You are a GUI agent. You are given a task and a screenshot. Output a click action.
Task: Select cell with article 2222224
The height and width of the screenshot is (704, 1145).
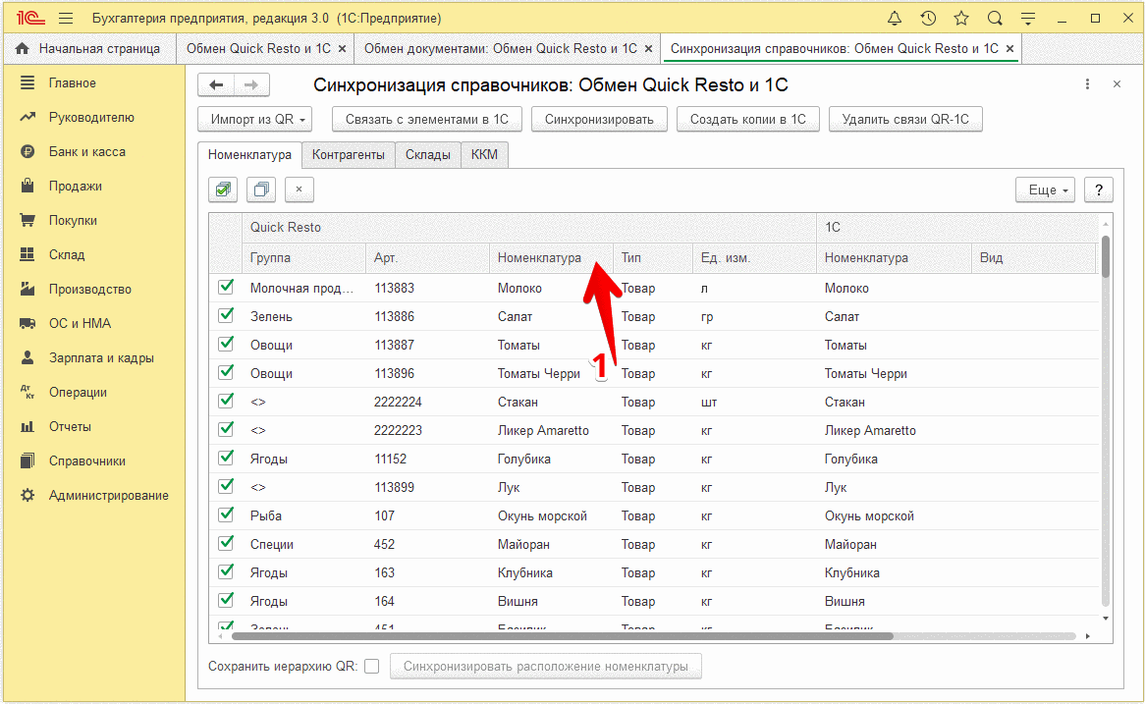[427, 402]
